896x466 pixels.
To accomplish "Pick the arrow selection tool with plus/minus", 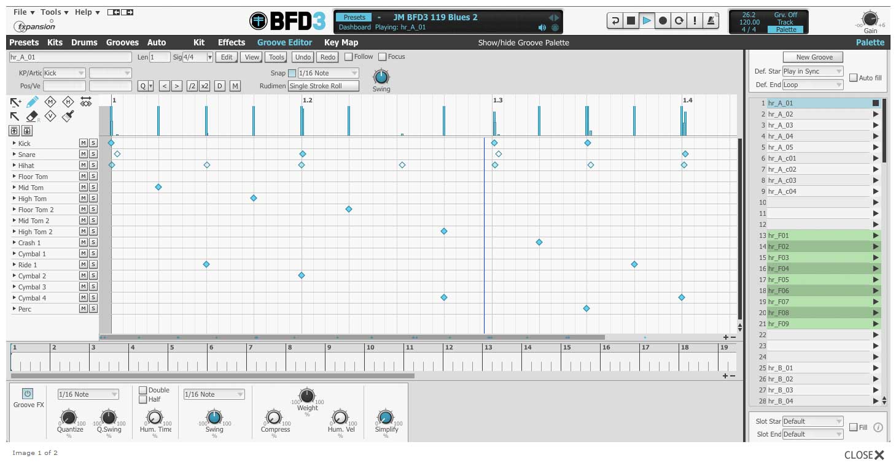I will [x=15, y=102].
